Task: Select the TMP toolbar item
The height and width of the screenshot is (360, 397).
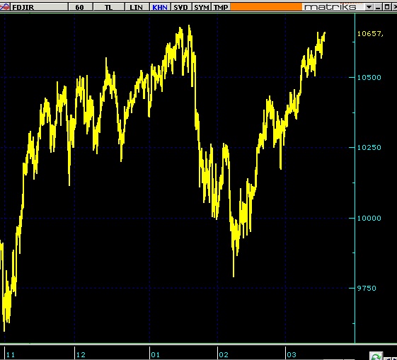Action: (x=221, y=7)
